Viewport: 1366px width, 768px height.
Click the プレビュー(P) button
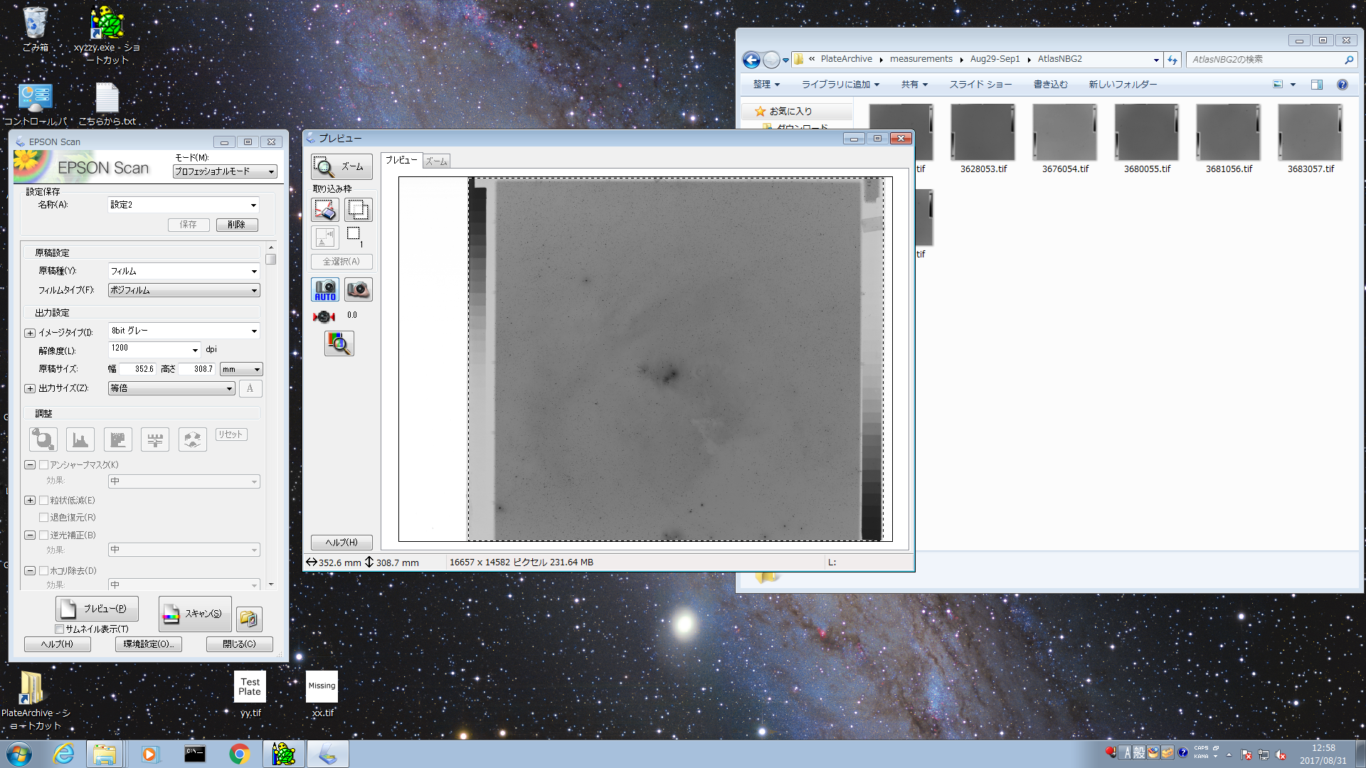coord(97,609)
